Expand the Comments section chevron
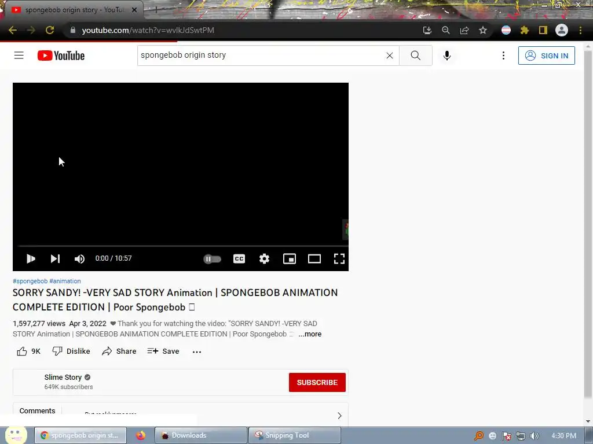The width and height of the screenshot is (593, 444). click(339, 416)
